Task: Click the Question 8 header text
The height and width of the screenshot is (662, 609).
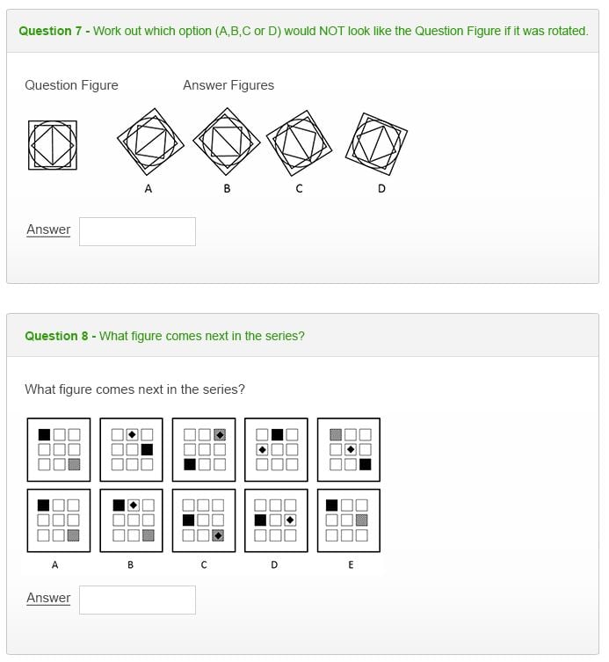Action: point(164,336)
